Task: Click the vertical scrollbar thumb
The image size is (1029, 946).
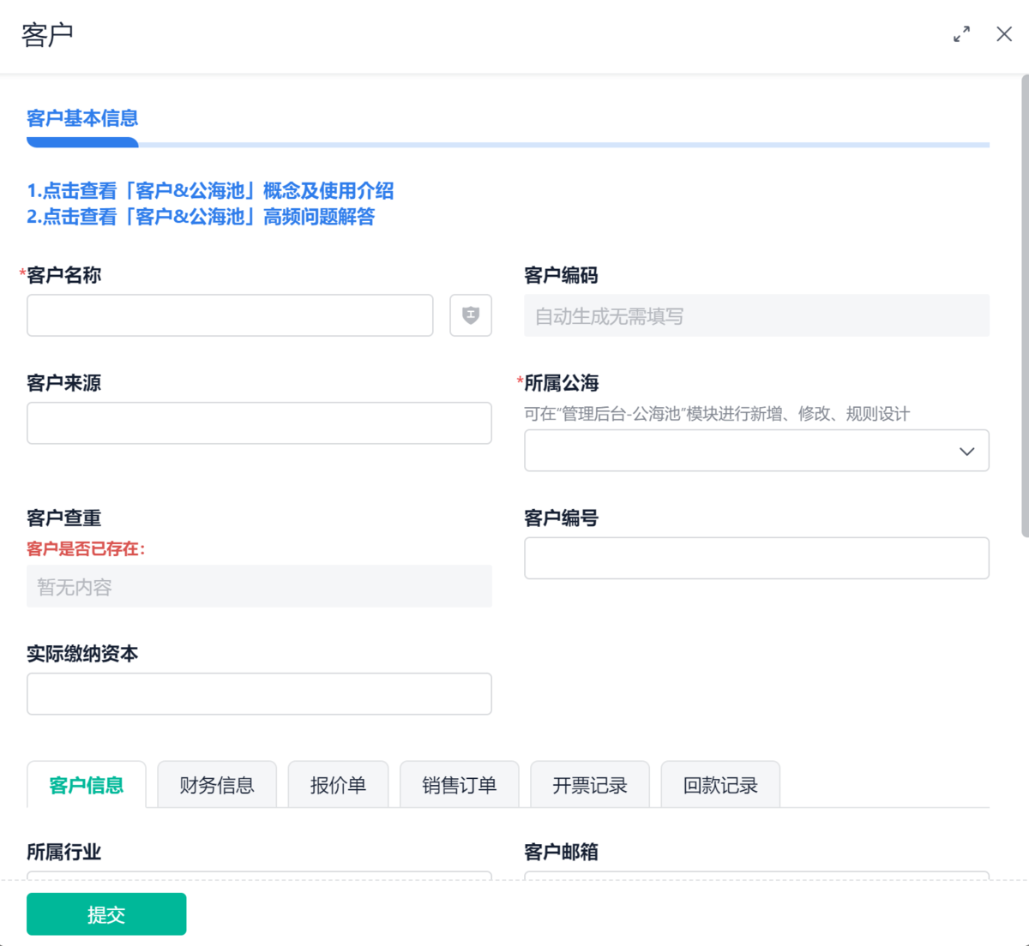Action: click(x=1025, y=306)
